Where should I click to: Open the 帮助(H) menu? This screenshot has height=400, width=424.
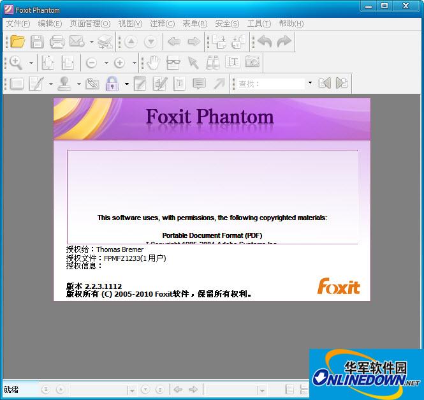291,24
